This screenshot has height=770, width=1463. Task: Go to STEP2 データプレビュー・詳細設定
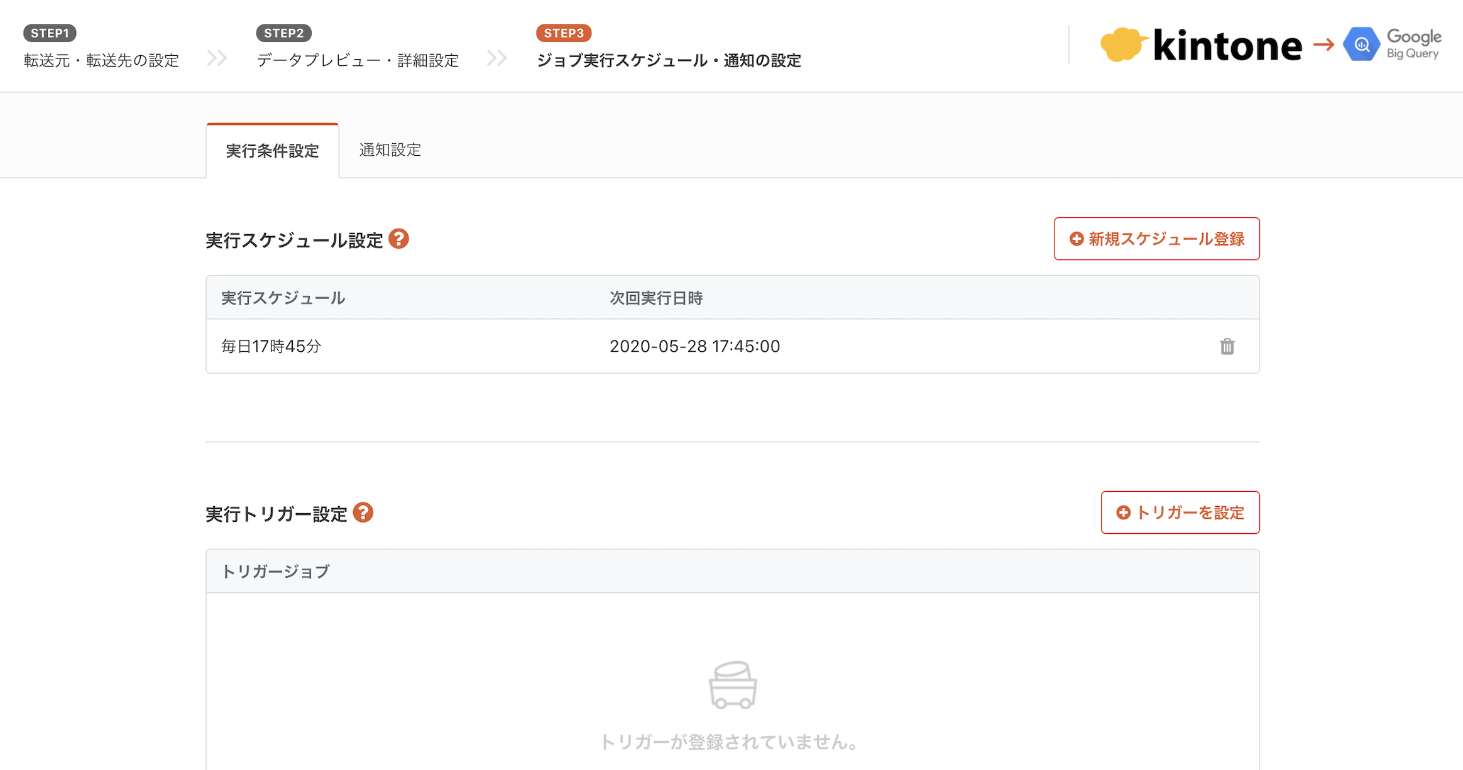358,60
